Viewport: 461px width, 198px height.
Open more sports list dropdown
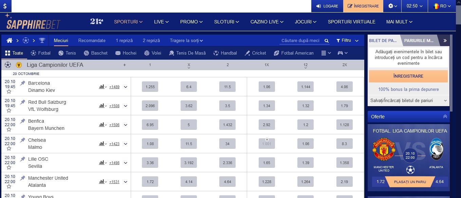tap(326, 53)
